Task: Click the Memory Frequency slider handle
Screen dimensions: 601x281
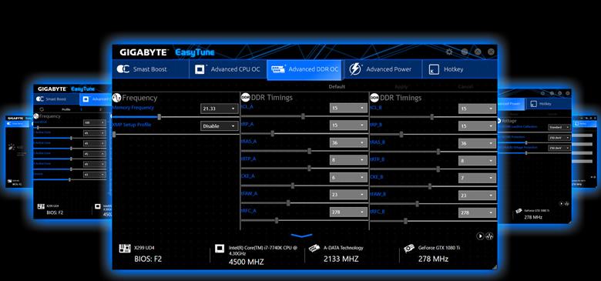Action: (x=159, y=117)
